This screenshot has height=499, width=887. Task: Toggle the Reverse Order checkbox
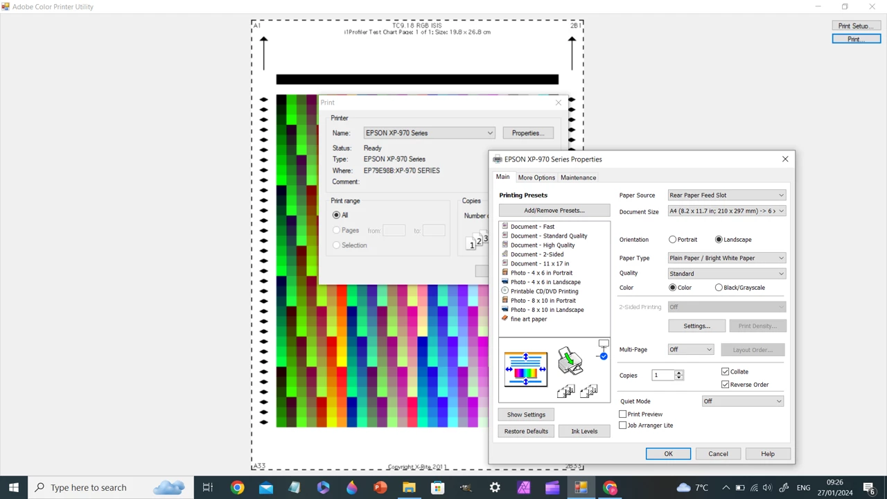tap(726, 385)
